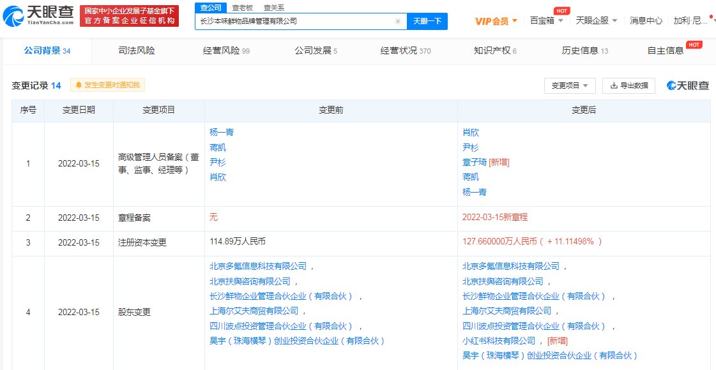Select the 查老板 search mode tab

pos(241,8)
